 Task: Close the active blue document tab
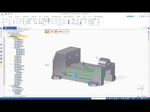16,28
